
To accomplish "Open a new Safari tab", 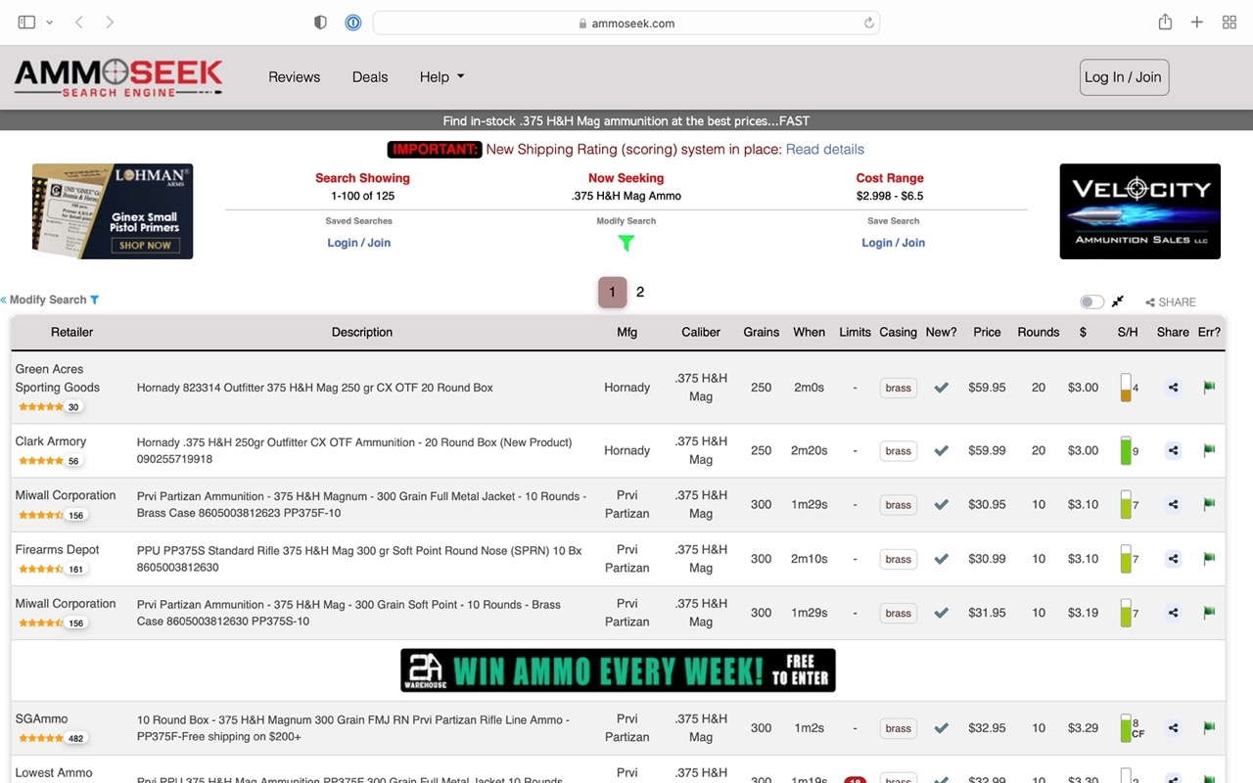I will pos(1196,22).
